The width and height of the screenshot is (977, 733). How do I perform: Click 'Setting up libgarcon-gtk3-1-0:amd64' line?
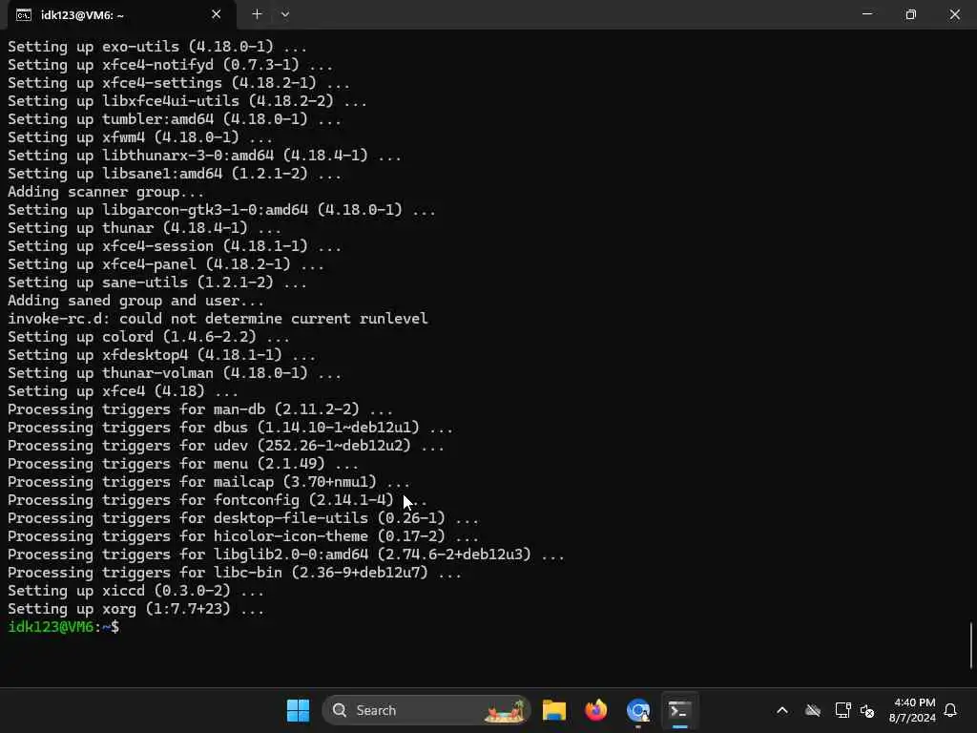coord(221,211)
